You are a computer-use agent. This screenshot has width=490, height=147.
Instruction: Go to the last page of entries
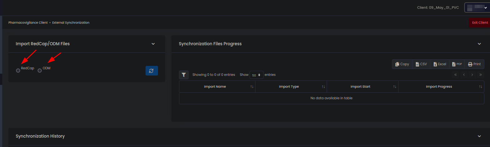[x=480, y=75]
